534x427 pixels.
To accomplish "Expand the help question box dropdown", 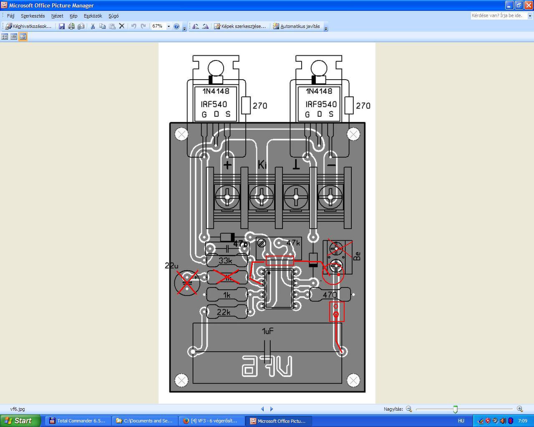I will (530, 16).
